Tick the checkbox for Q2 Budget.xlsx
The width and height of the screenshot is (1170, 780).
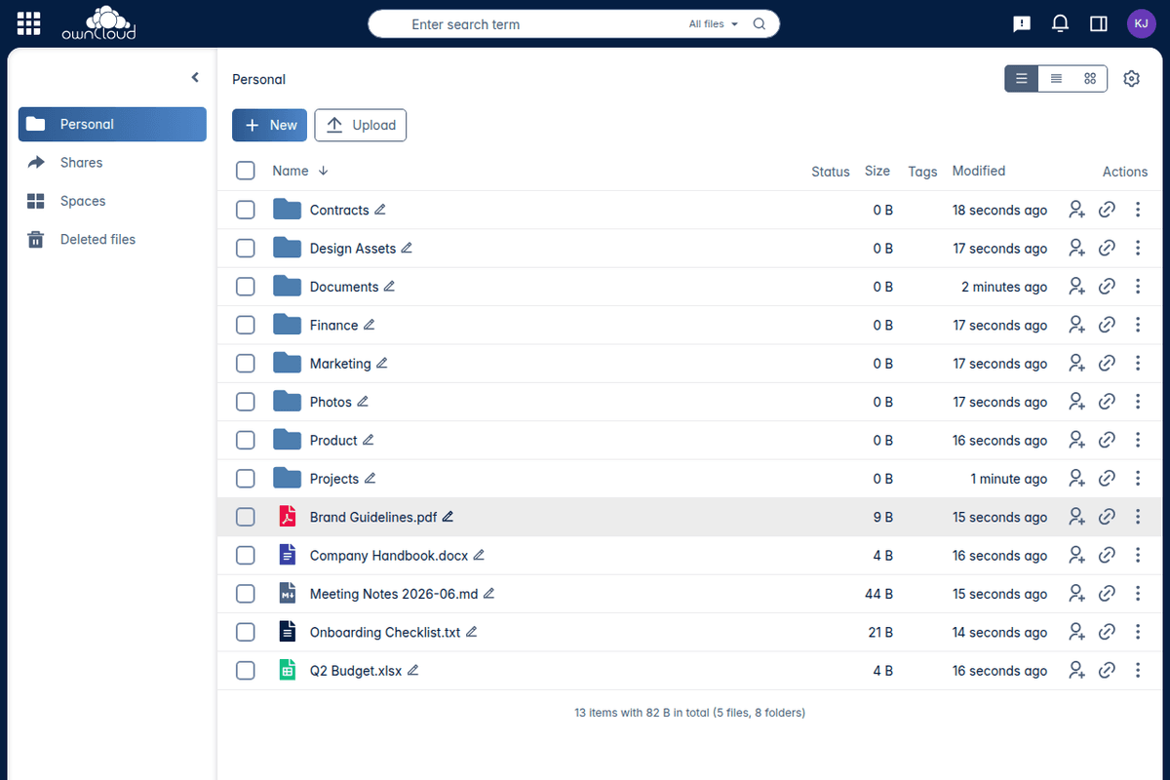tap(246, 671)
